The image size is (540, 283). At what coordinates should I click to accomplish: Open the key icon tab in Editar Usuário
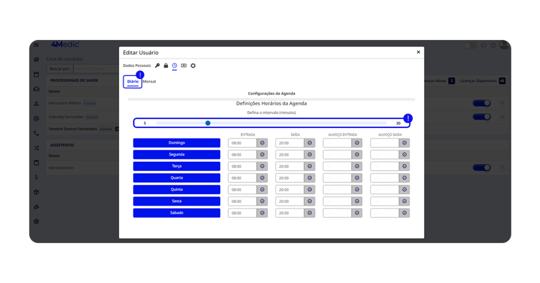[x=157, y=66]
